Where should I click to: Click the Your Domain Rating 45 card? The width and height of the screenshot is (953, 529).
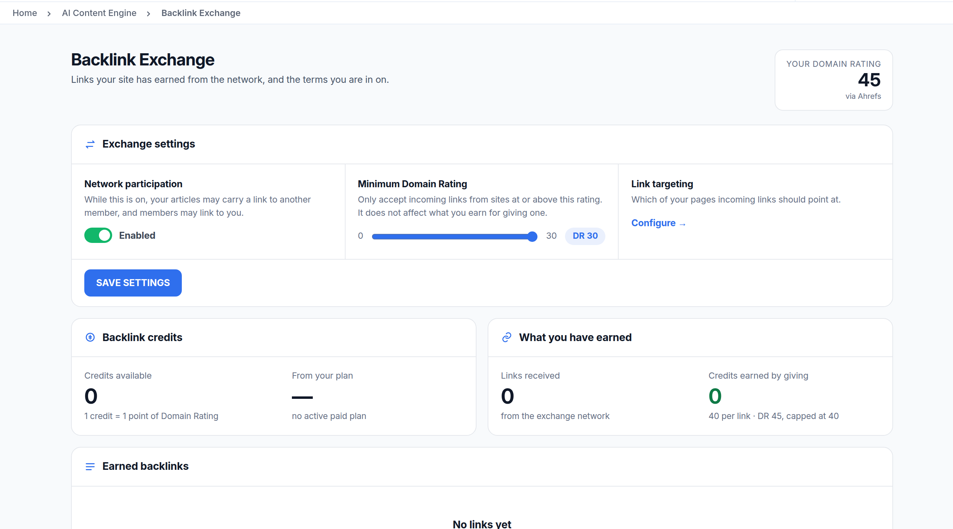coord(834,80)
